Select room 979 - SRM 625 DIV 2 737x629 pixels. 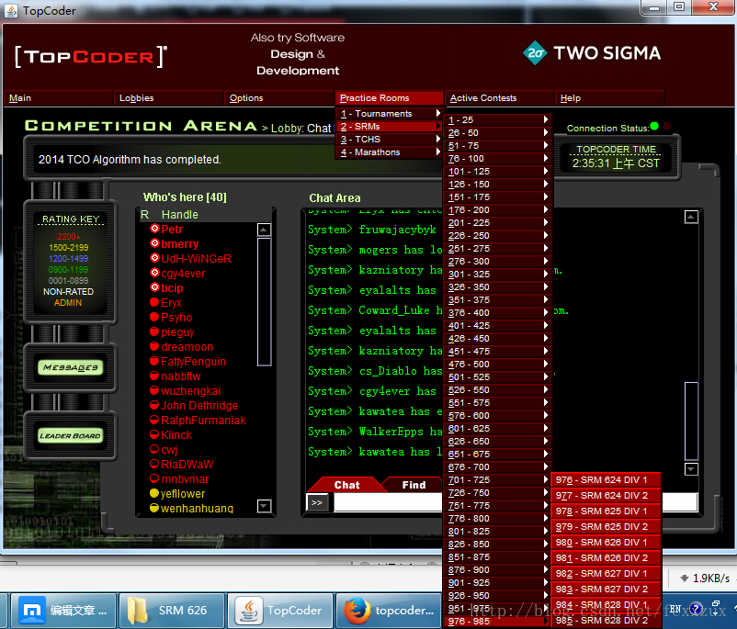[x=606, y=526]
